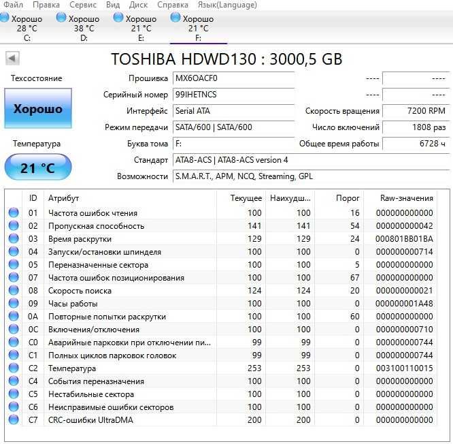Click status icon for attribute 01
The image size is (453, 444).
(x=14, y=212)
